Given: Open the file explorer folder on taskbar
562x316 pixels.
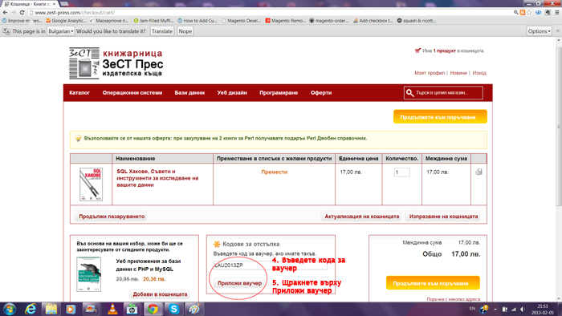Looking at the screenshot, I should [51, 309].
